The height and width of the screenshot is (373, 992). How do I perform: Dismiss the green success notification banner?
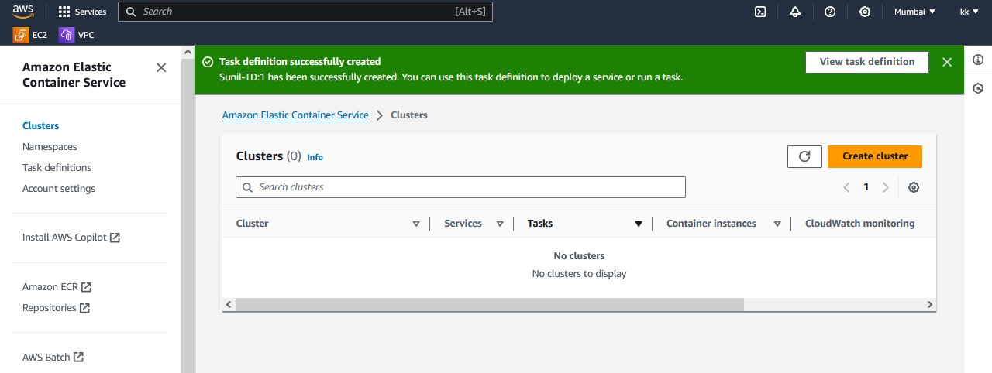point(947,63)
